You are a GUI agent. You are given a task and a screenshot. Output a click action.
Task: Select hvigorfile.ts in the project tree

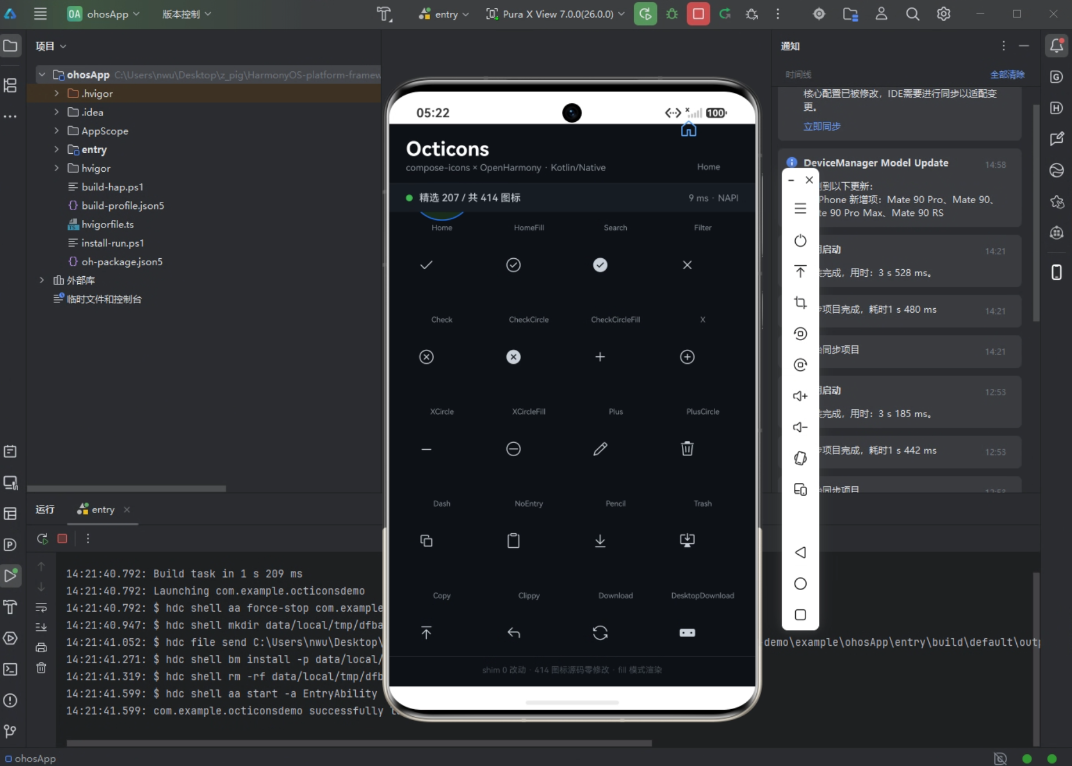click(108, 224)
